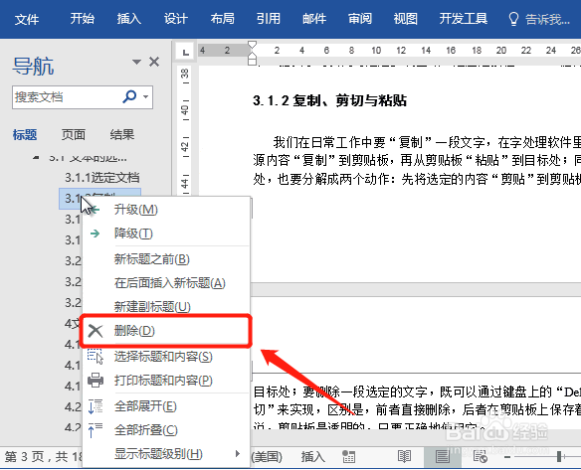Select heading 3.1.1选定文档 in navigation
This screenshot has height=470, width=581.
(x=102, y=178)
